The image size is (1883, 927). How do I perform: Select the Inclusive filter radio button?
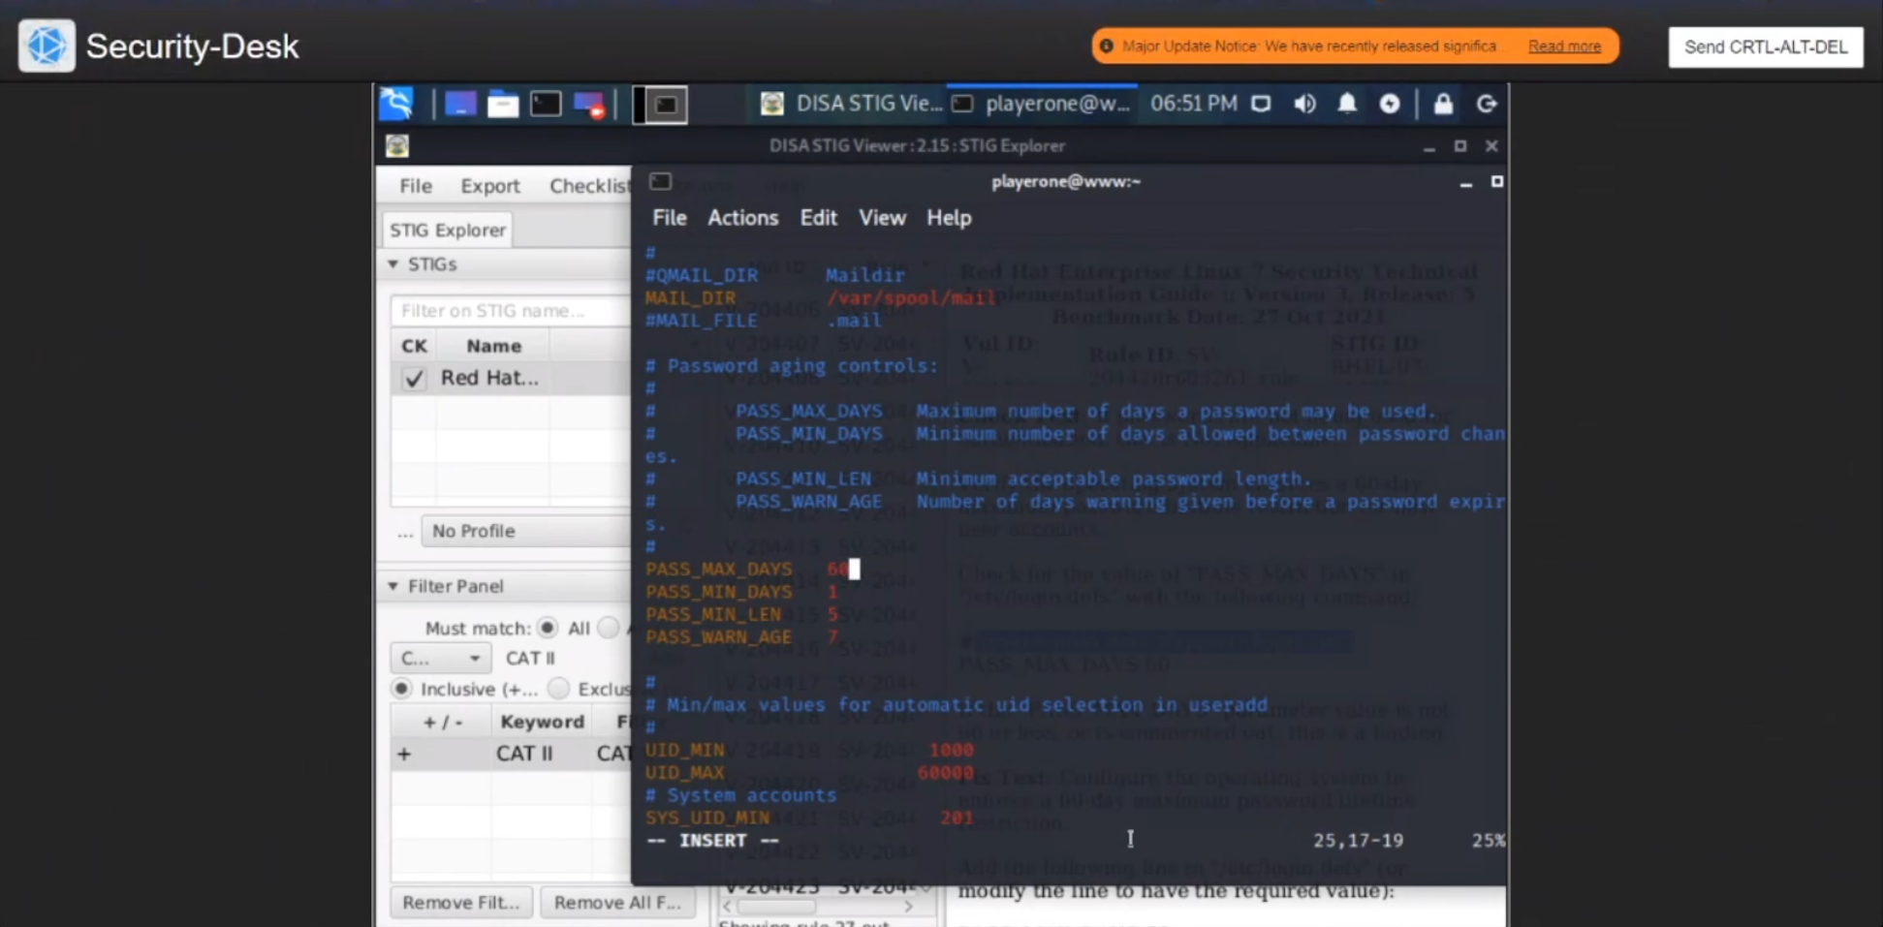click(x=401, y=689)
